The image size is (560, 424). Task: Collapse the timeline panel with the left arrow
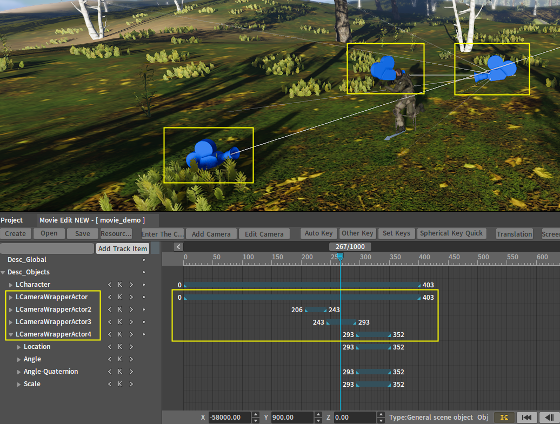tap(178, 247)
